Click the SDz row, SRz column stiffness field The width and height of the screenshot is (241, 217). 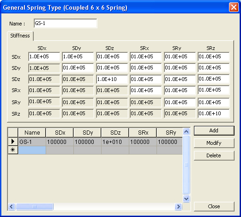pyautogui.click(x=214, y=79)
